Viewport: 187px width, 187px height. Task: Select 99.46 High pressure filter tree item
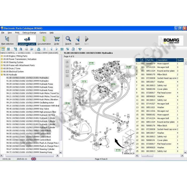tap(31, 112)
